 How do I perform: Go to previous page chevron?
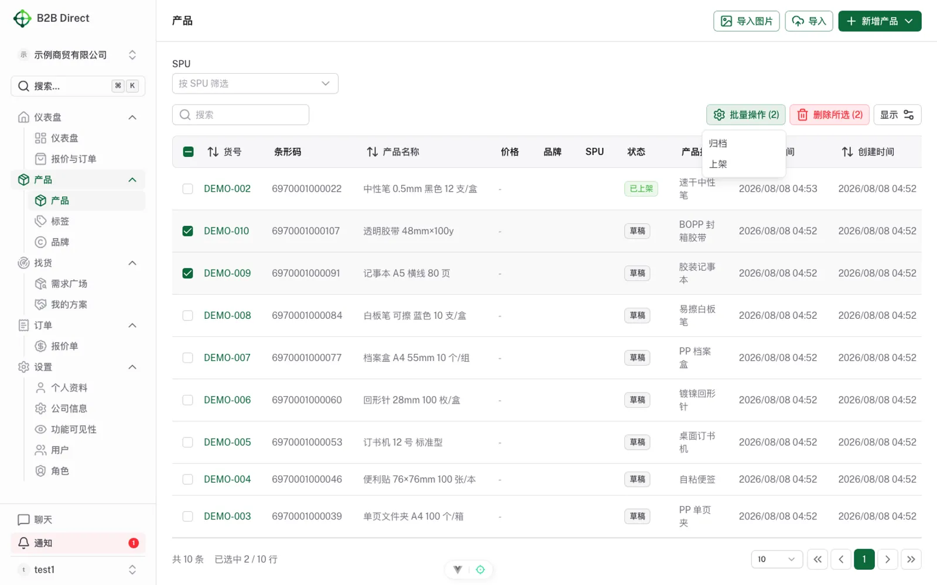tap(841, 559)
